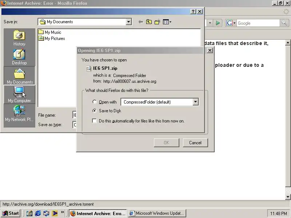
Task: Click the File name input field
Action: point(75,115)
